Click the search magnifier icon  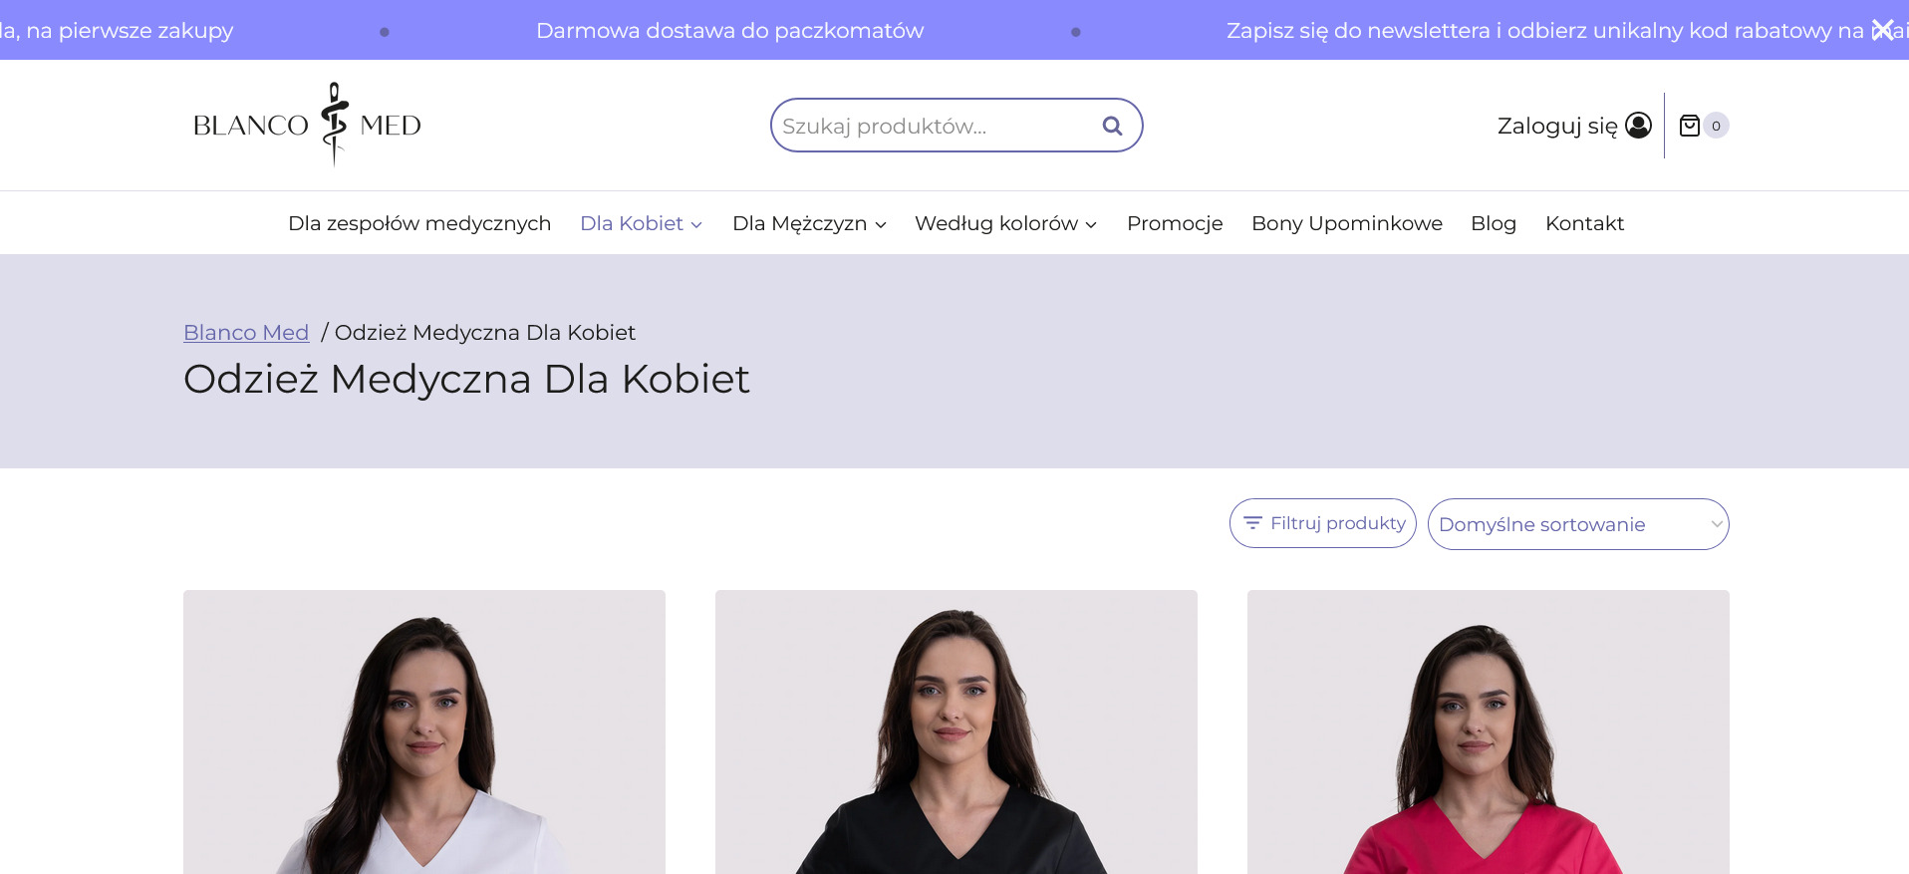pyautogui.click(x=1112, y=126)
